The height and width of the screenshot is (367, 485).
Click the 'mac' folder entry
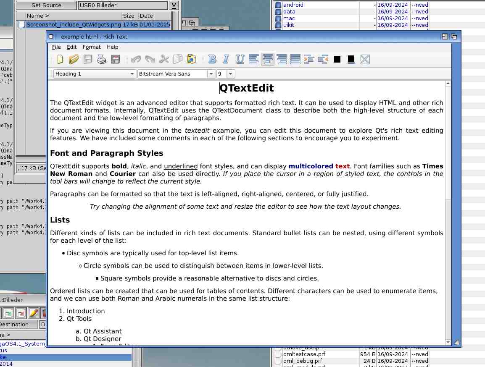tap(289, 18)
